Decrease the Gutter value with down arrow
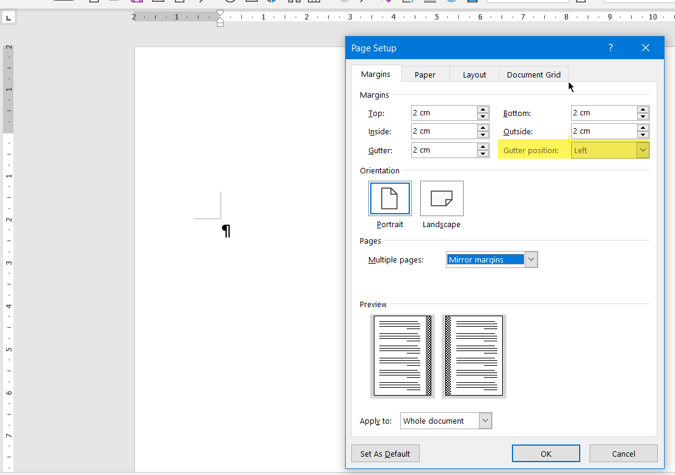Viewport: 675px width, 475px height. [483, 154]
